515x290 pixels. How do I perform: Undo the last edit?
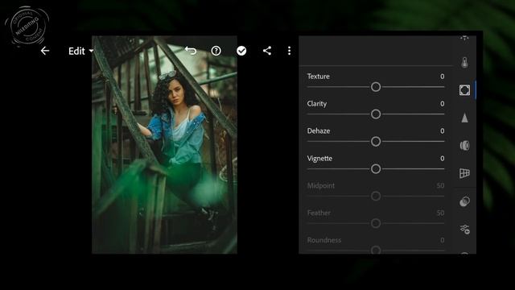click(x=191, y=50)
